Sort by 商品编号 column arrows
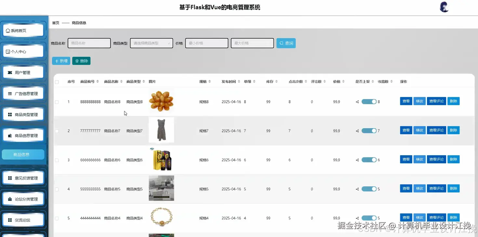Viewport: 478px width, 237px height. 98,81
